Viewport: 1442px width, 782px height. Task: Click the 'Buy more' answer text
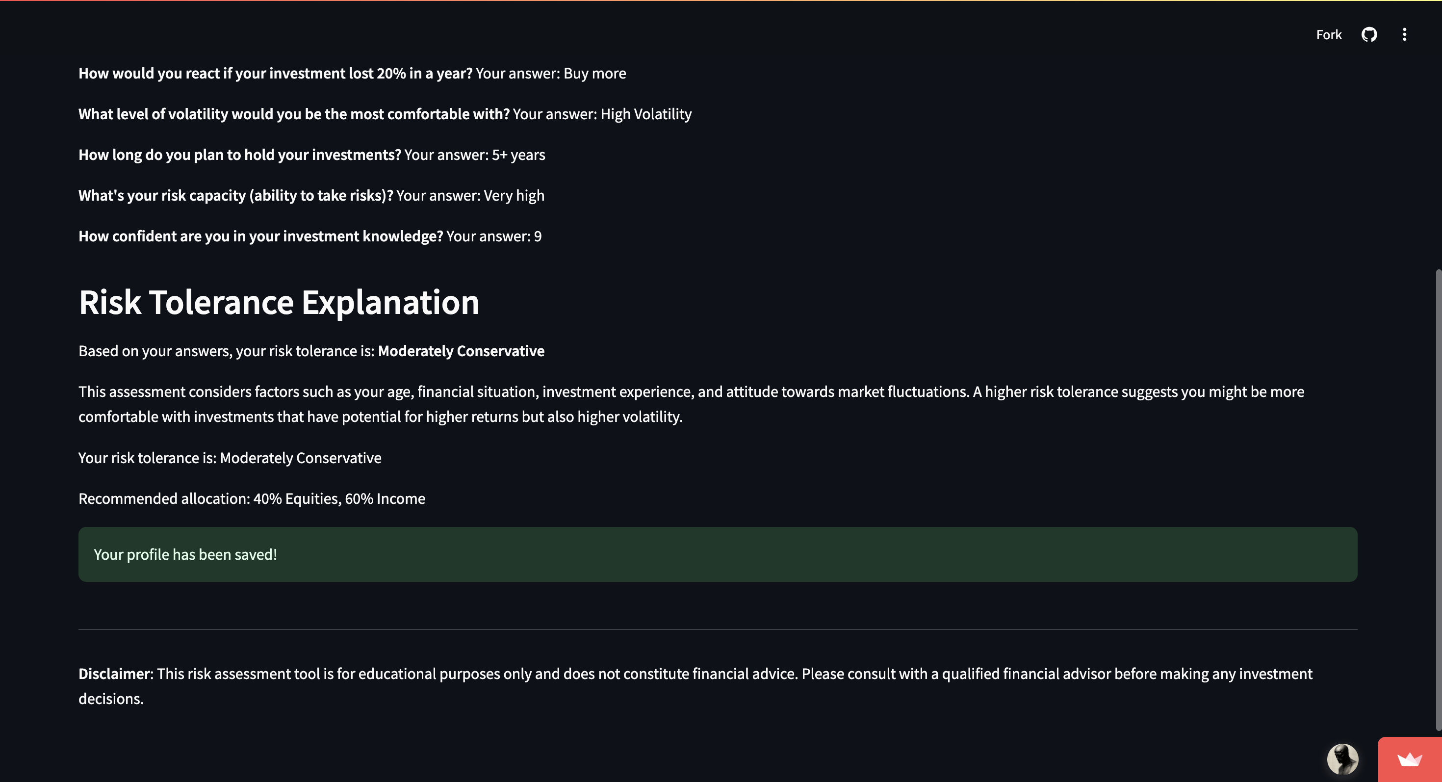pyautogui.click(x=594, y=73)
